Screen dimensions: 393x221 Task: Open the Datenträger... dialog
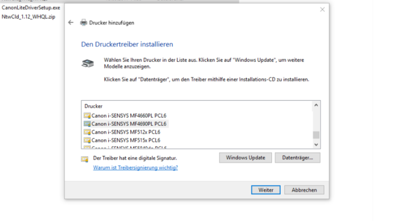pos(298,158)
